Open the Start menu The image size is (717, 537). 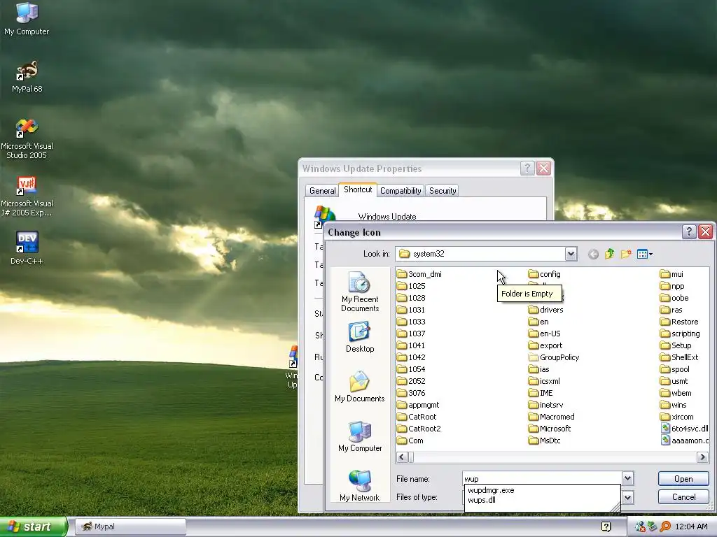pos(34,527)
